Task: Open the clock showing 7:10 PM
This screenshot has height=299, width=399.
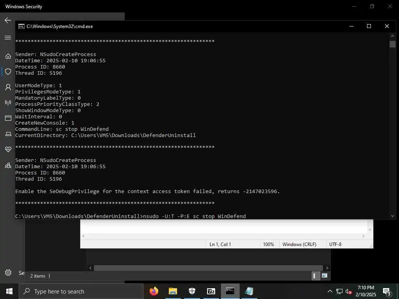Action: coord(365,291)
